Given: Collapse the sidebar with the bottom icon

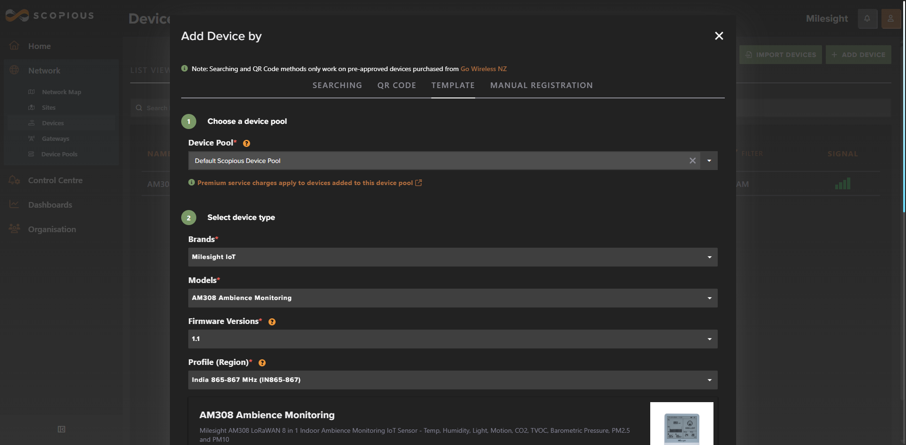Looking at the screenshot, I should coord(61,429).
